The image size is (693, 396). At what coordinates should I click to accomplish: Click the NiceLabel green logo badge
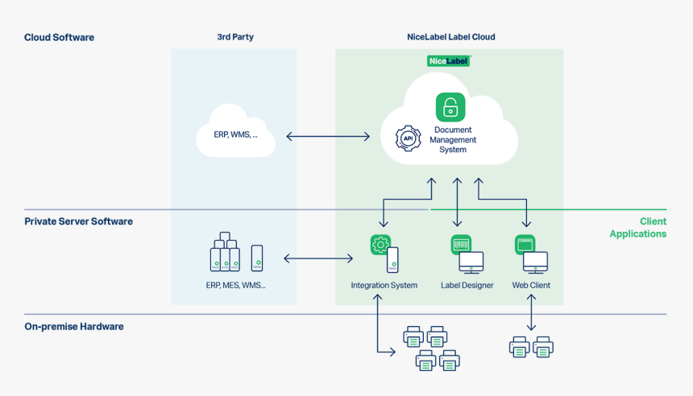pos(449,61)
